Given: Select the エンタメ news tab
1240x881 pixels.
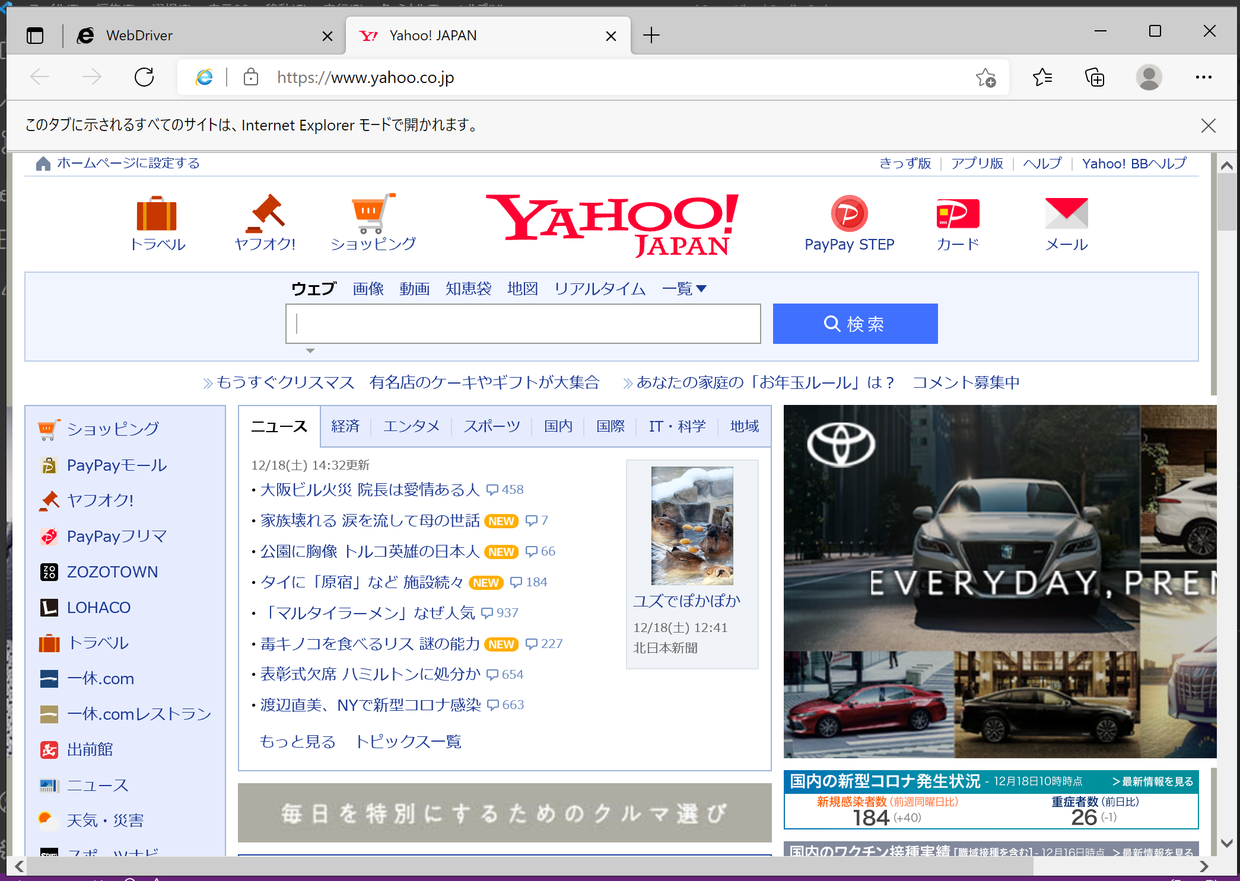Looking at the screenshot, I should click(x=411, y=426).
